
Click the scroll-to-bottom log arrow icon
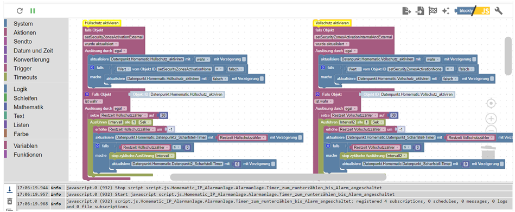[x=10, y=189]
